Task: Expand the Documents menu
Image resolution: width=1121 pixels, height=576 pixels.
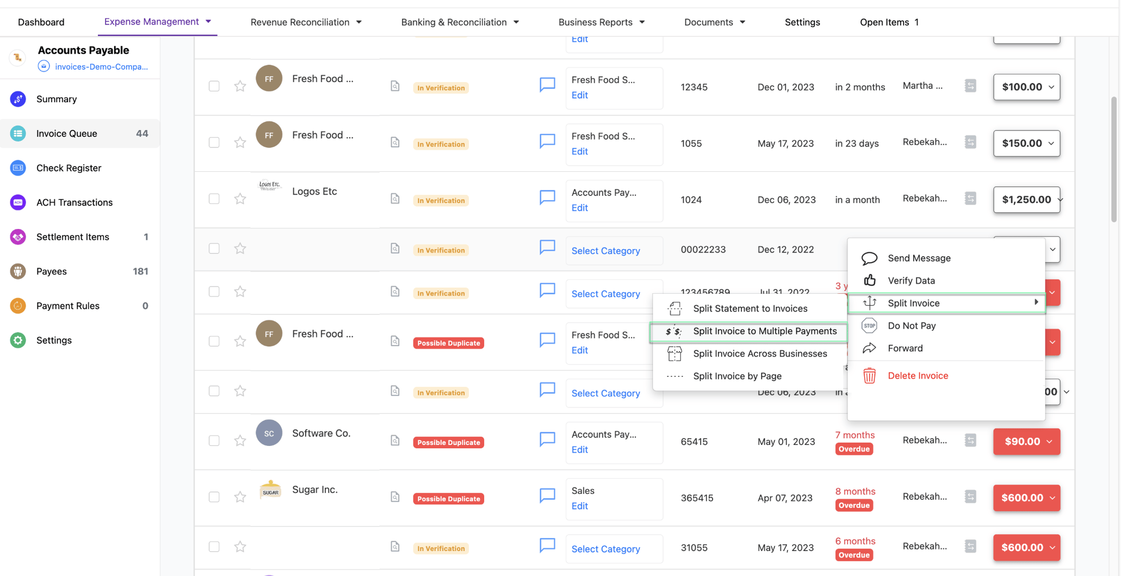Action: point(715,22)
